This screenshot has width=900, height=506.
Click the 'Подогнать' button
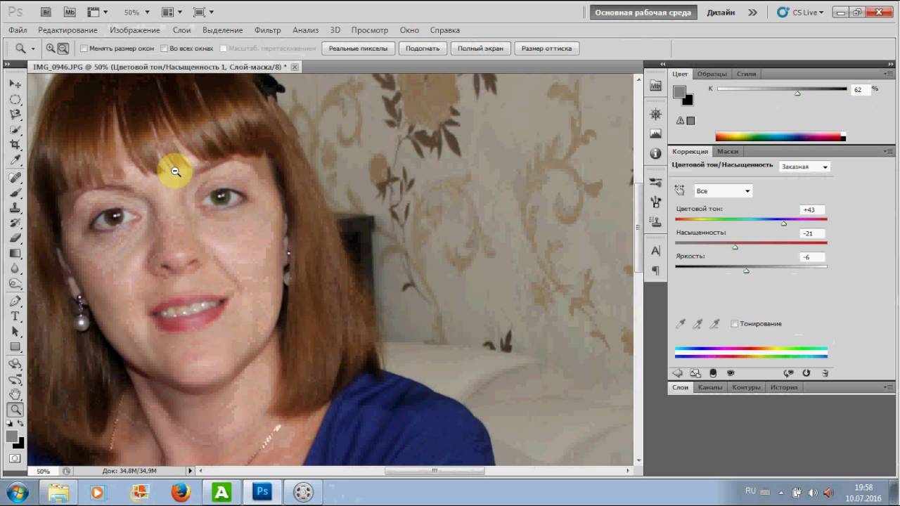[423, 48]
